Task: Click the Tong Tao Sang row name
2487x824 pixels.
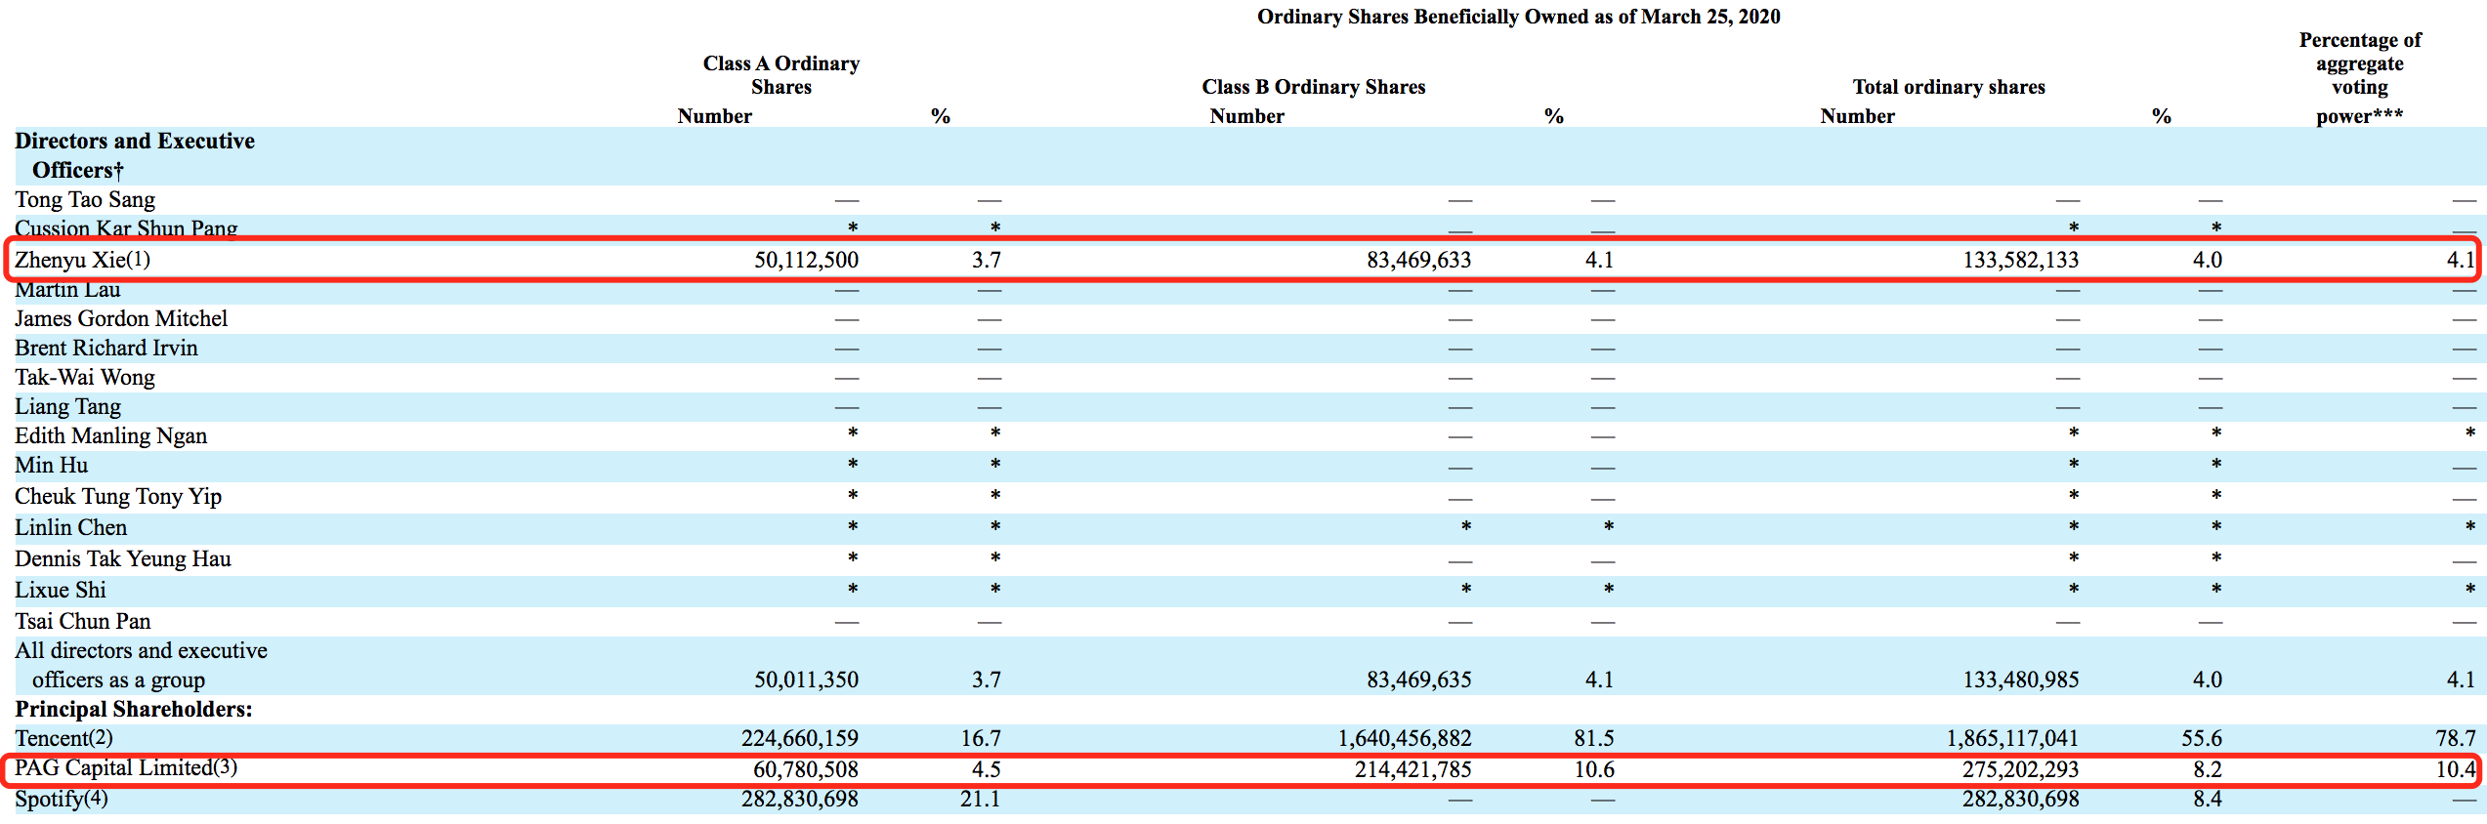Action: (x=85, y=200)
